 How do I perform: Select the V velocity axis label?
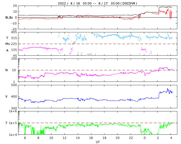[7, 97]
